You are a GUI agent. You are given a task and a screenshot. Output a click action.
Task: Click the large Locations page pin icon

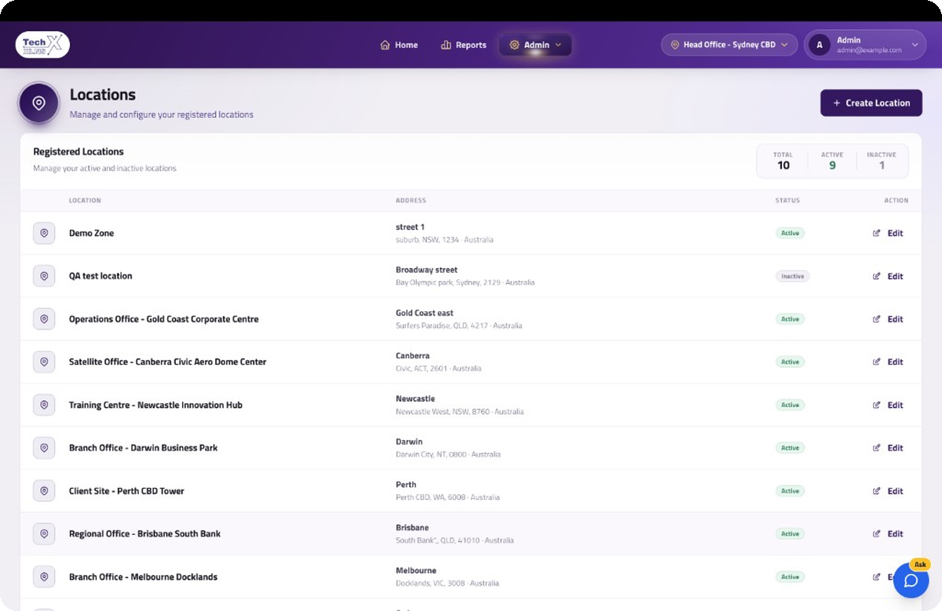38,104
